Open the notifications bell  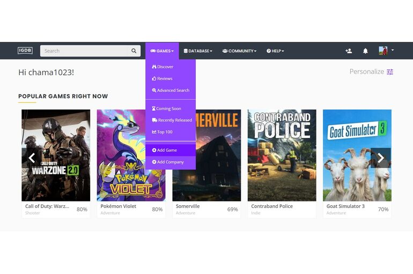[365, 51]
